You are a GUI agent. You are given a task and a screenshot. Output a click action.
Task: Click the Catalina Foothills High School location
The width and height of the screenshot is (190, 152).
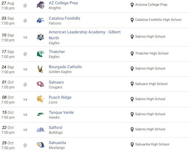(158, 20)
